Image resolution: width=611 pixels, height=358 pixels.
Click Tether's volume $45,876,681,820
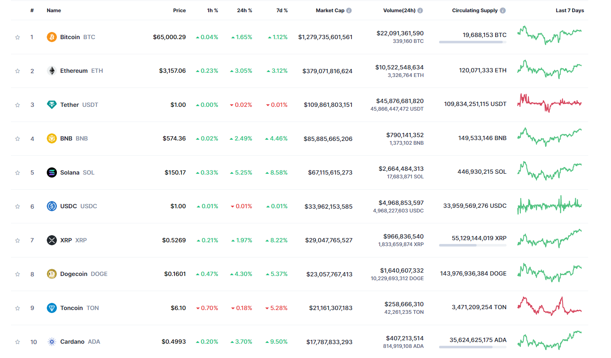[400, 101]
